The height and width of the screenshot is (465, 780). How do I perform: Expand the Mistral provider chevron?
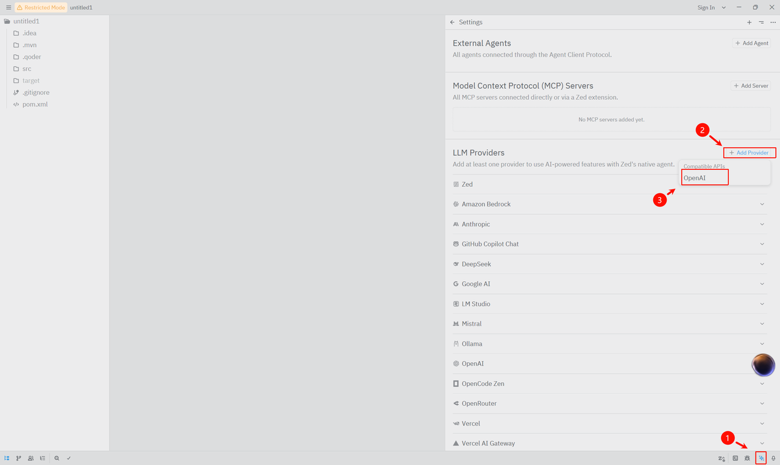(762, 324)
